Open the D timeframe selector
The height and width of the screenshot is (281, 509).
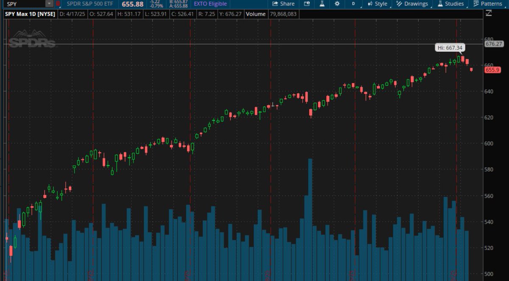click(353, 4)
